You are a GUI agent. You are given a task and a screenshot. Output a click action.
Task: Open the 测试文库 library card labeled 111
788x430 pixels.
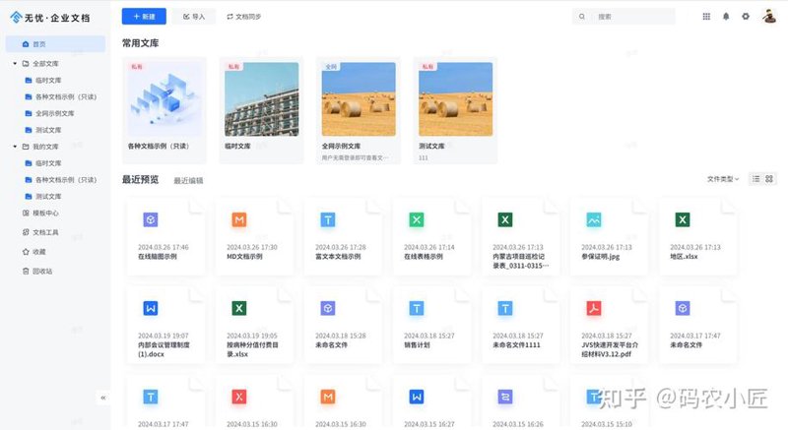coord(455,110)
